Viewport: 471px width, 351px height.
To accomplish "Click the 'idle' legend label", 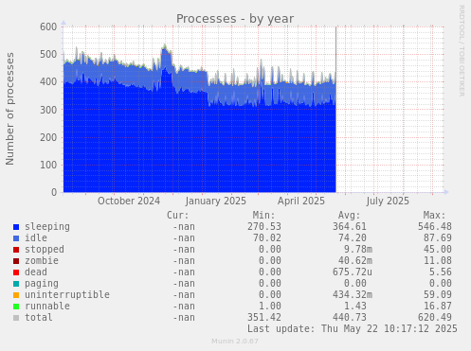I will 36,238.
